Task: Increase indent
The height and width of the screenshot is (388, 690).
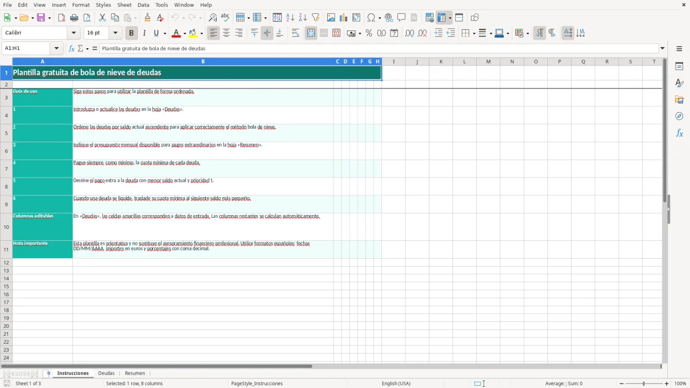Action: 438,33
